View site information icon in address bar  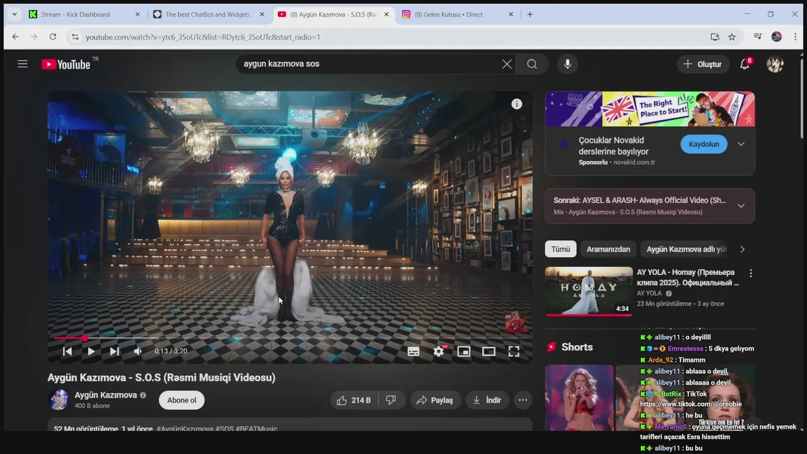[x=75, y=37]
